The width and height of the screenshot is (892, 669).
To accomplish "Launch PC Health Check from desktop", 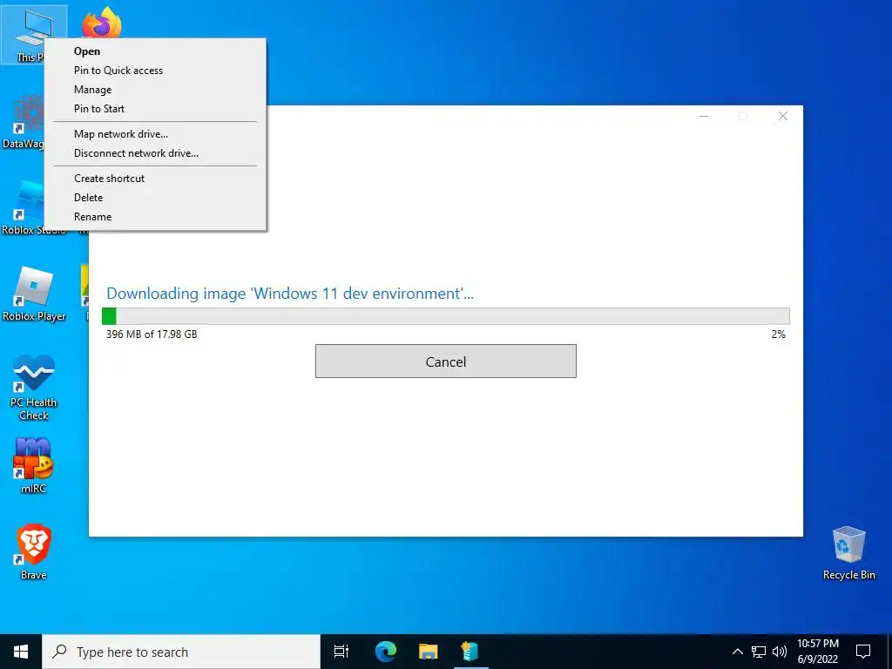I will (34, 388).
